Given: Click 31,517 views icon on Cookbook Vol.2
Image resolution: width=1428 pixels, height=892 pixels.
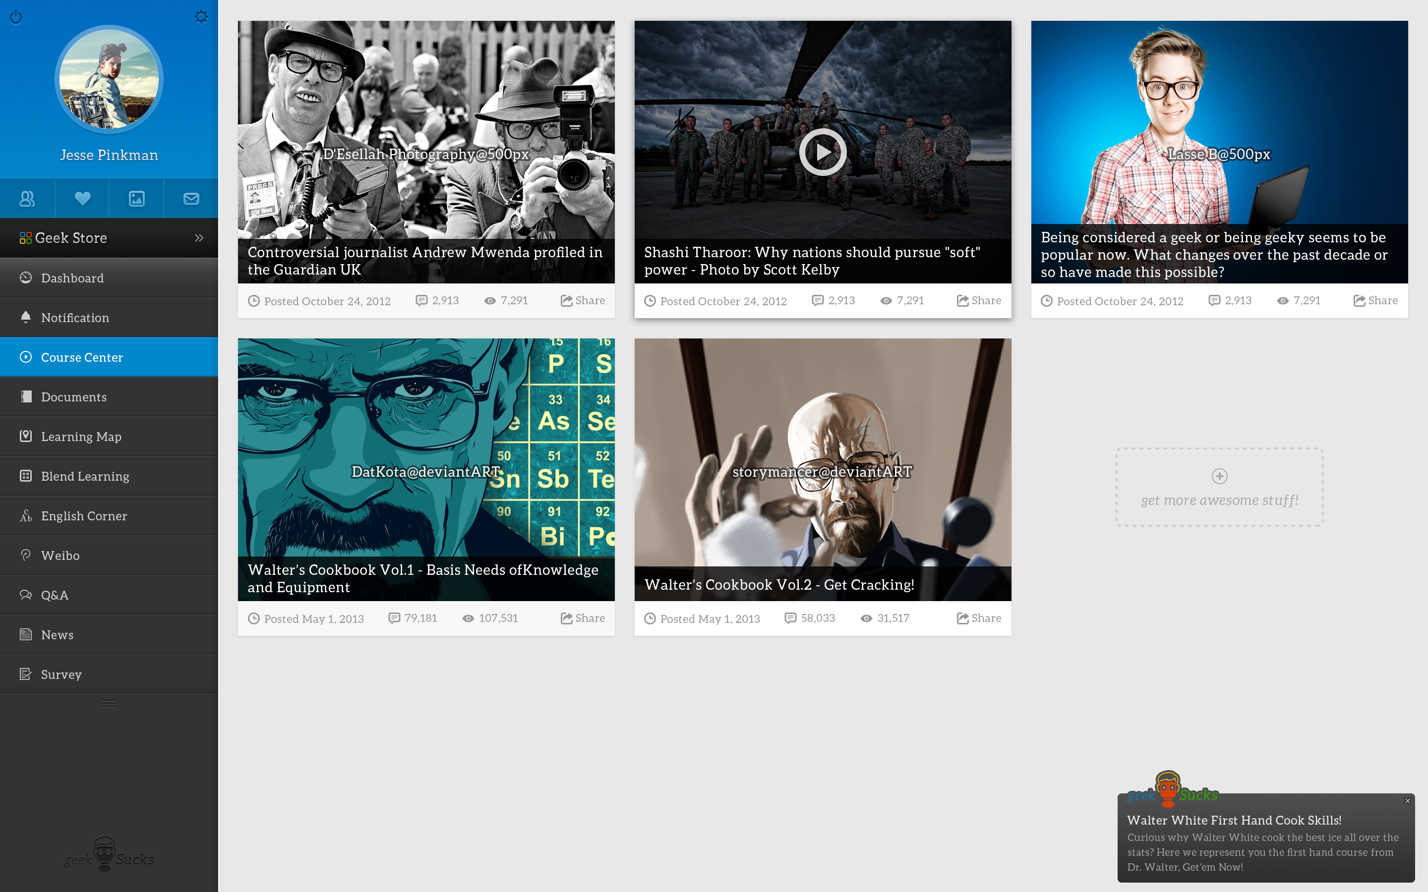Looking at the screenshot, I should [x=866, y=618].
